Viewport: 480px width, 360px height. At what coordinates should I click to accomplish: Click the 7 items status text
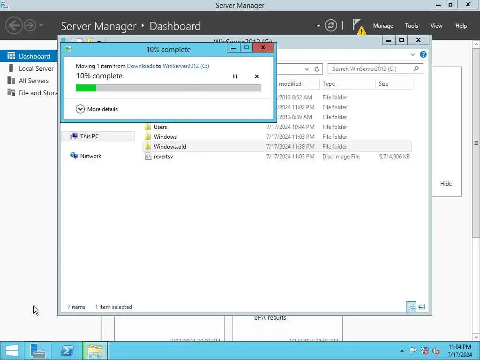click(x=76, y=307)
